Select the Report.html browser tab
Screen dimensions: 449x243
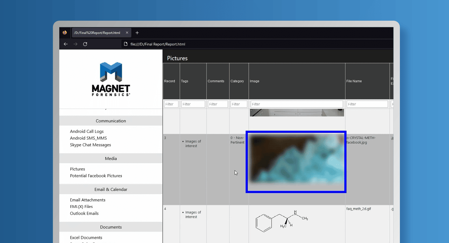(x=97, y=33)
